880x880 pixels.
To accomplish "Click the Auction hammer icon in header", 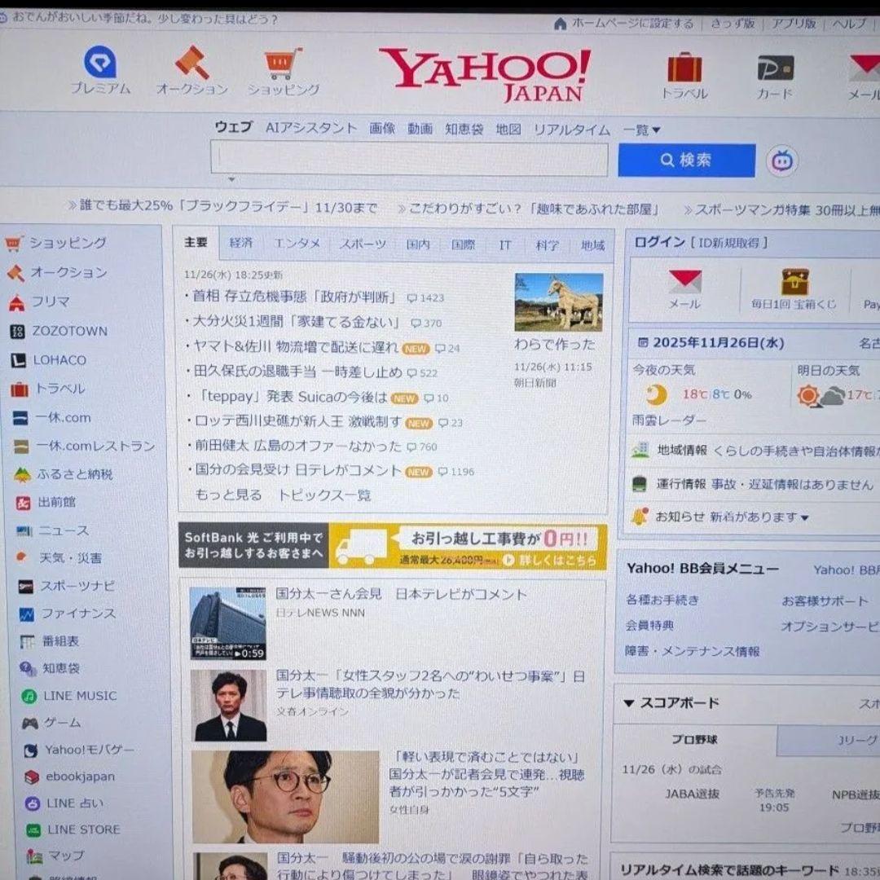I will click(192, 63).
